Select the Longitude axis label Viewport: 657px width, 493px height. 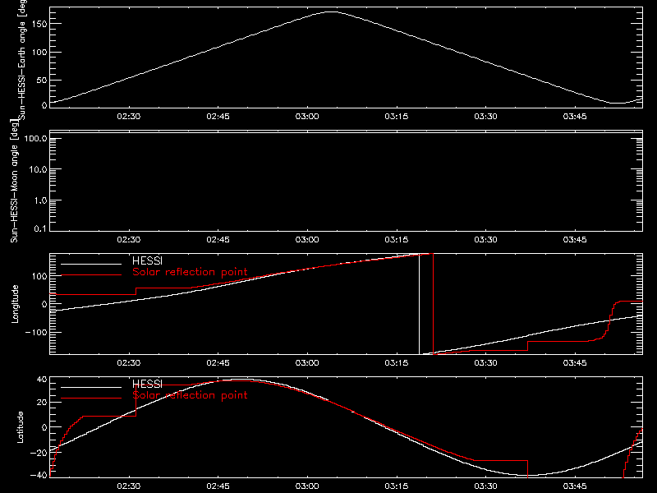15,304
